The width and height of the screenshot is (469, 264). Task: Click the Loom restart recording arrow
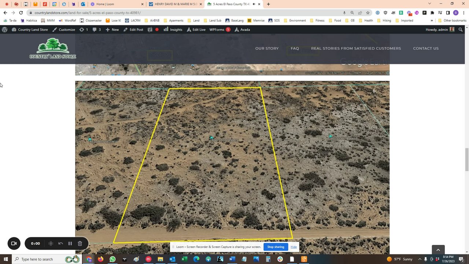coord(61,243)
